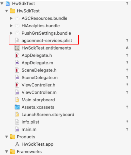
Task: Click the agconnect-services.plist file icon
Action: click(17, 40)
